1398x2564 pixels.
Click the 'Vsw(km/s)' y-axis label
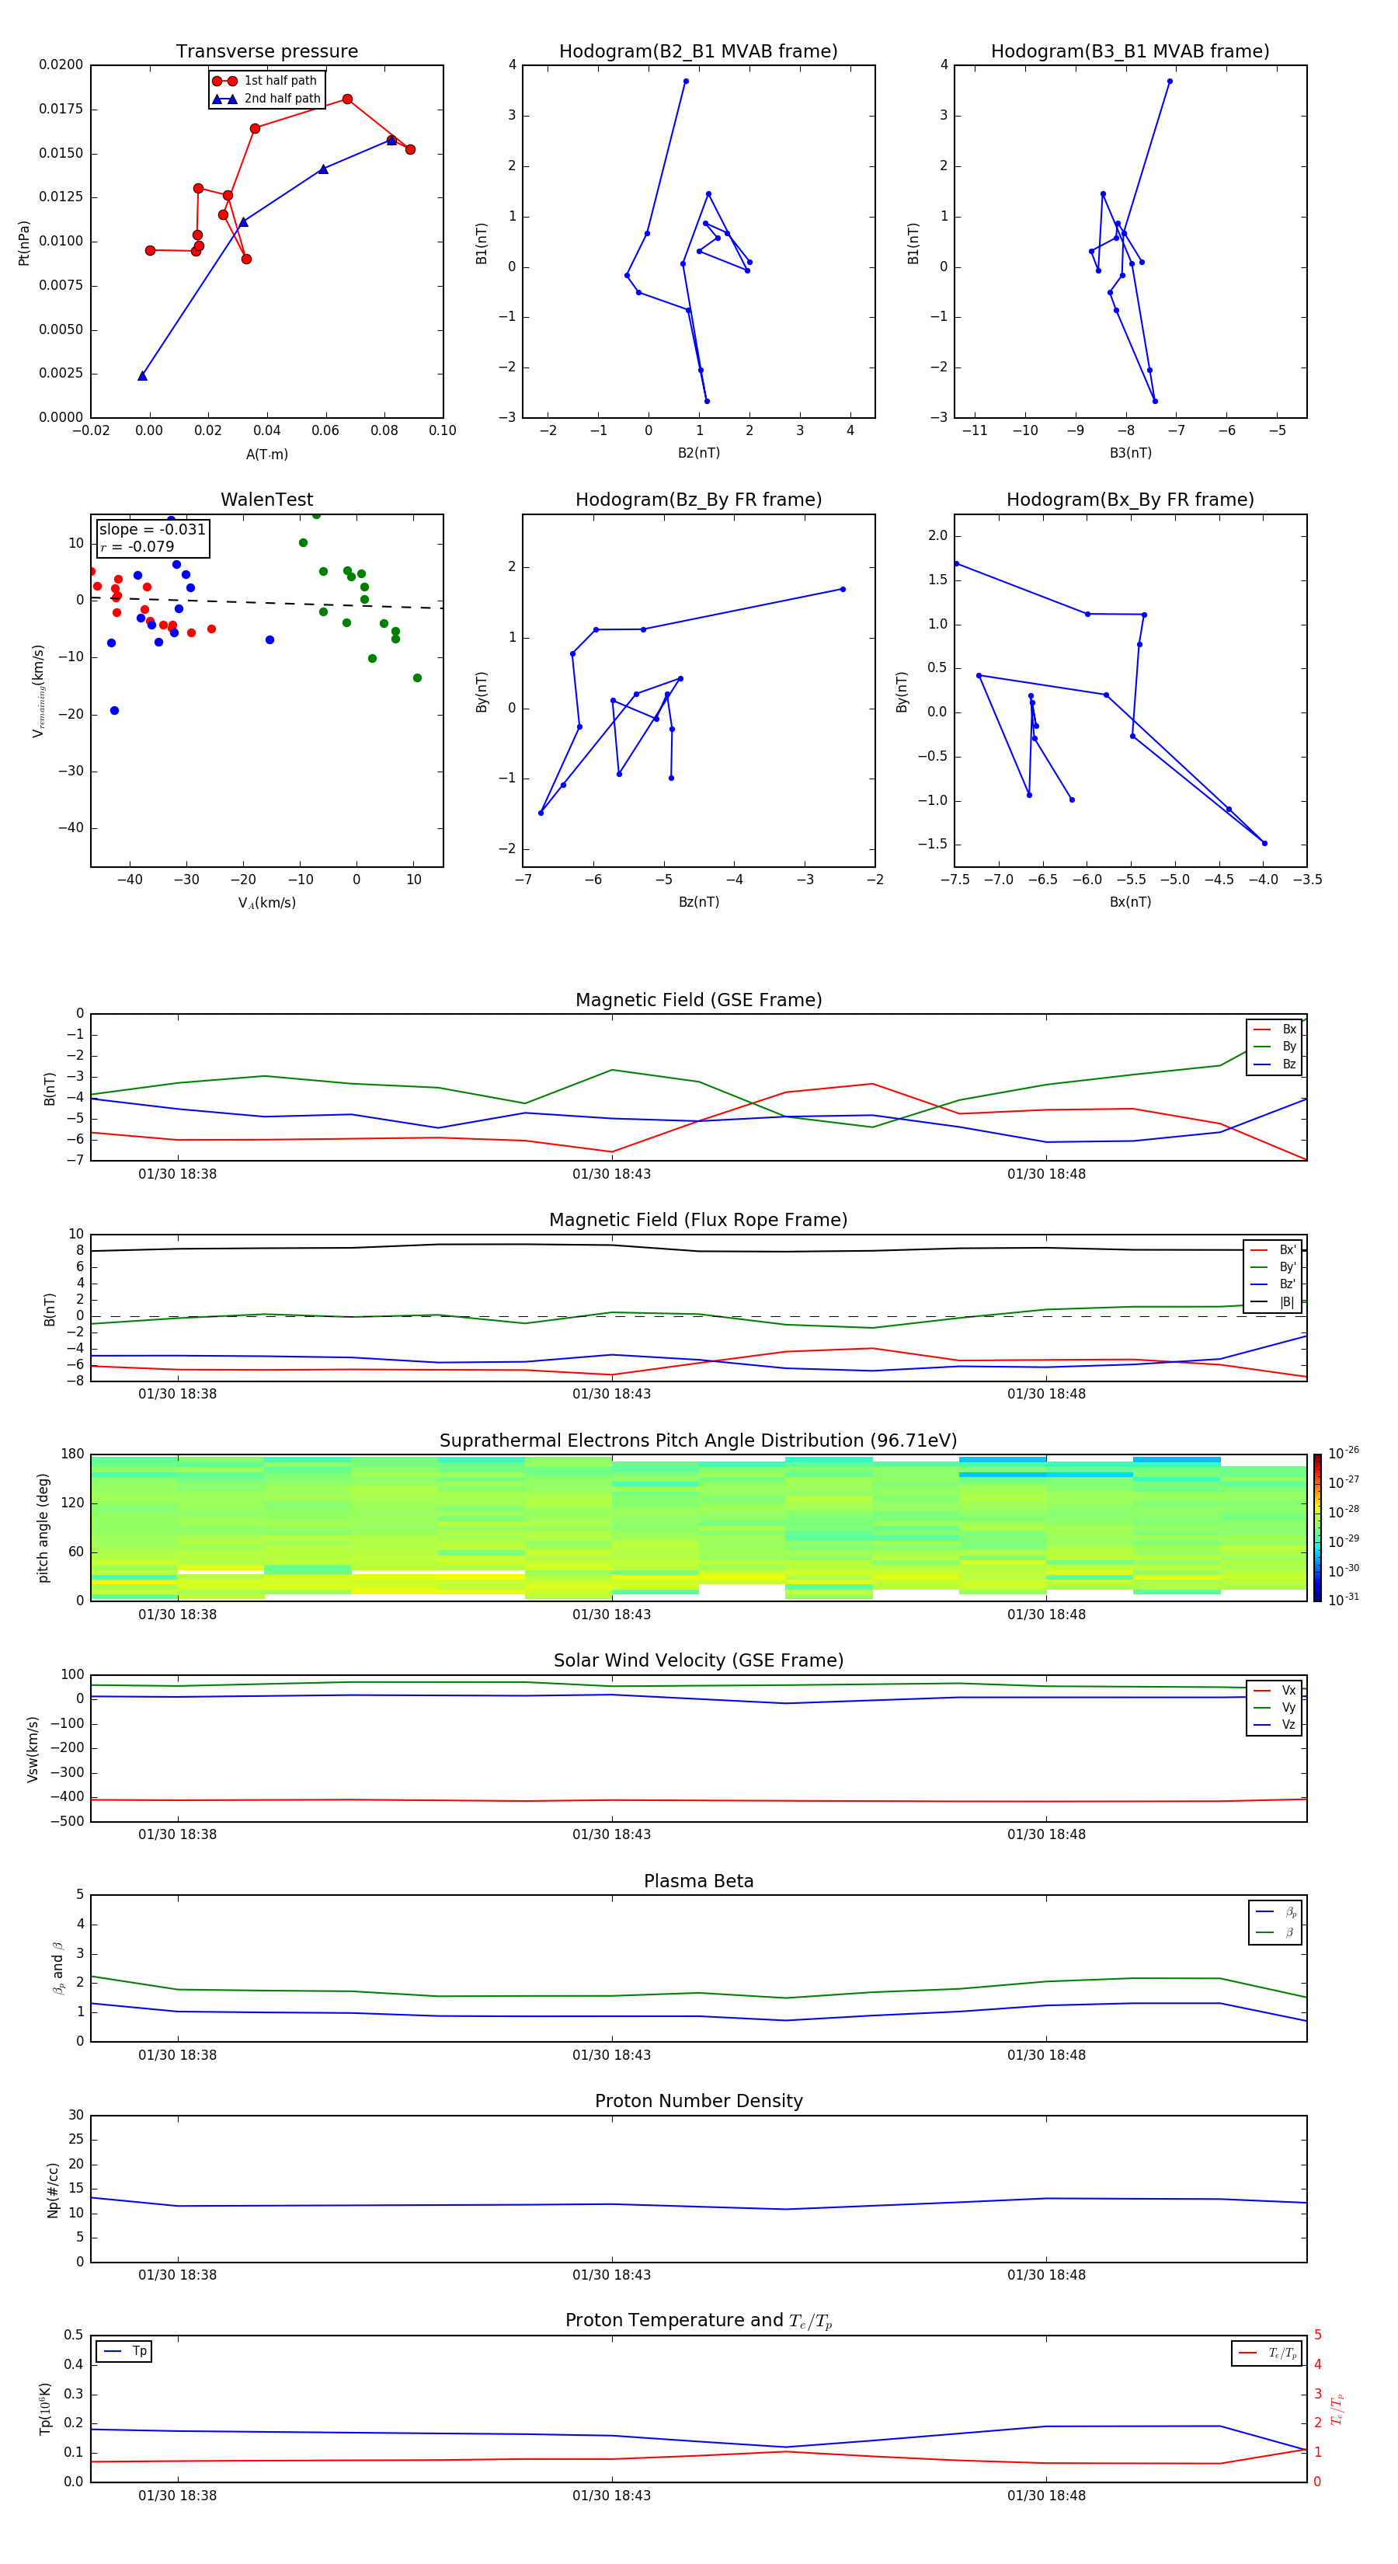tap(33, 1749)
